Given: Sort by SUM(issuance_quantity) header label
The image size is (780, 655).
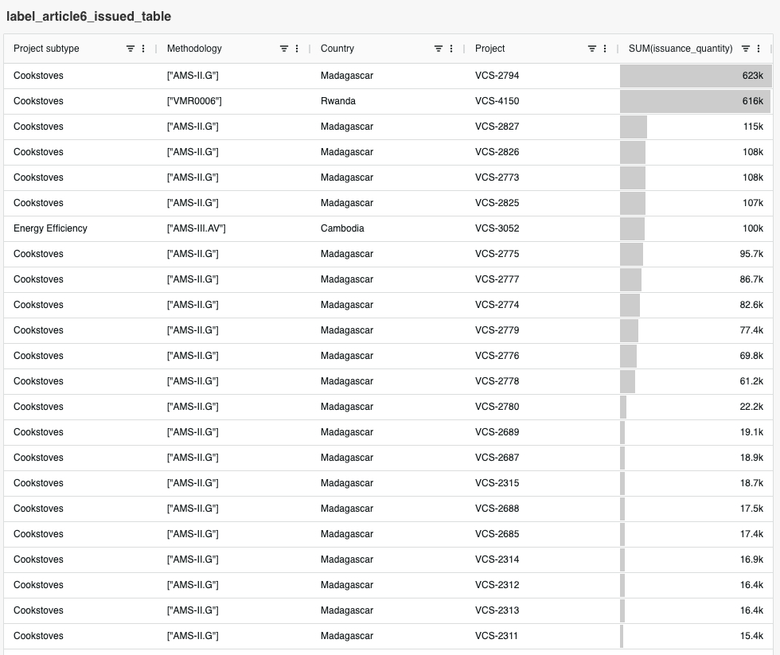Looking at the screenshot, I should click(x=681, y=49).
